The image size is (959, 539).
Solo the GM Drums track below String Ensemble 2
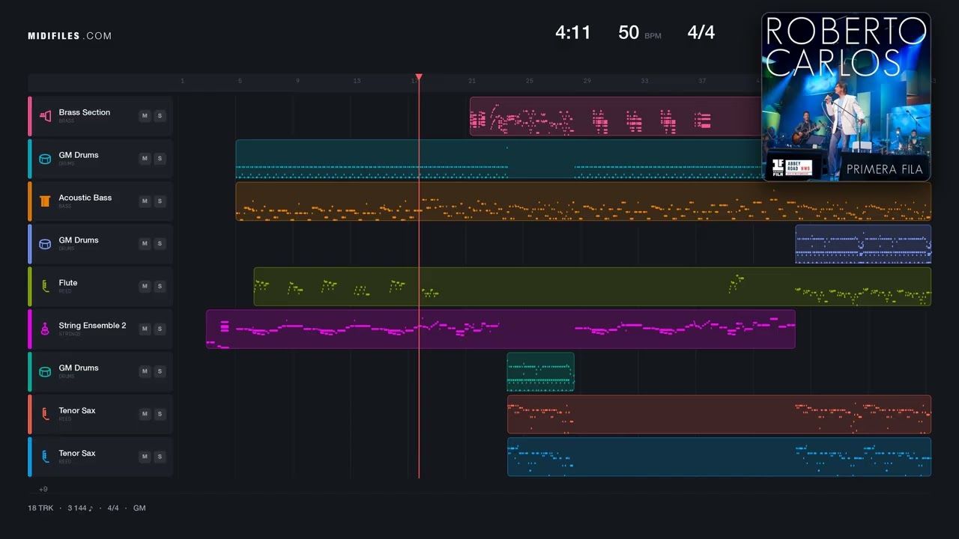[160, 372]
